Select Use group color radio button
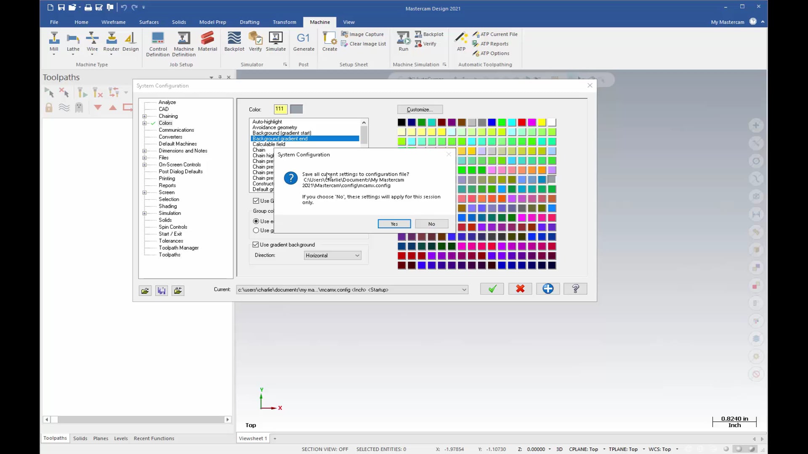The height and width of the screenshot is (454, 808). (x=256, y=230)
